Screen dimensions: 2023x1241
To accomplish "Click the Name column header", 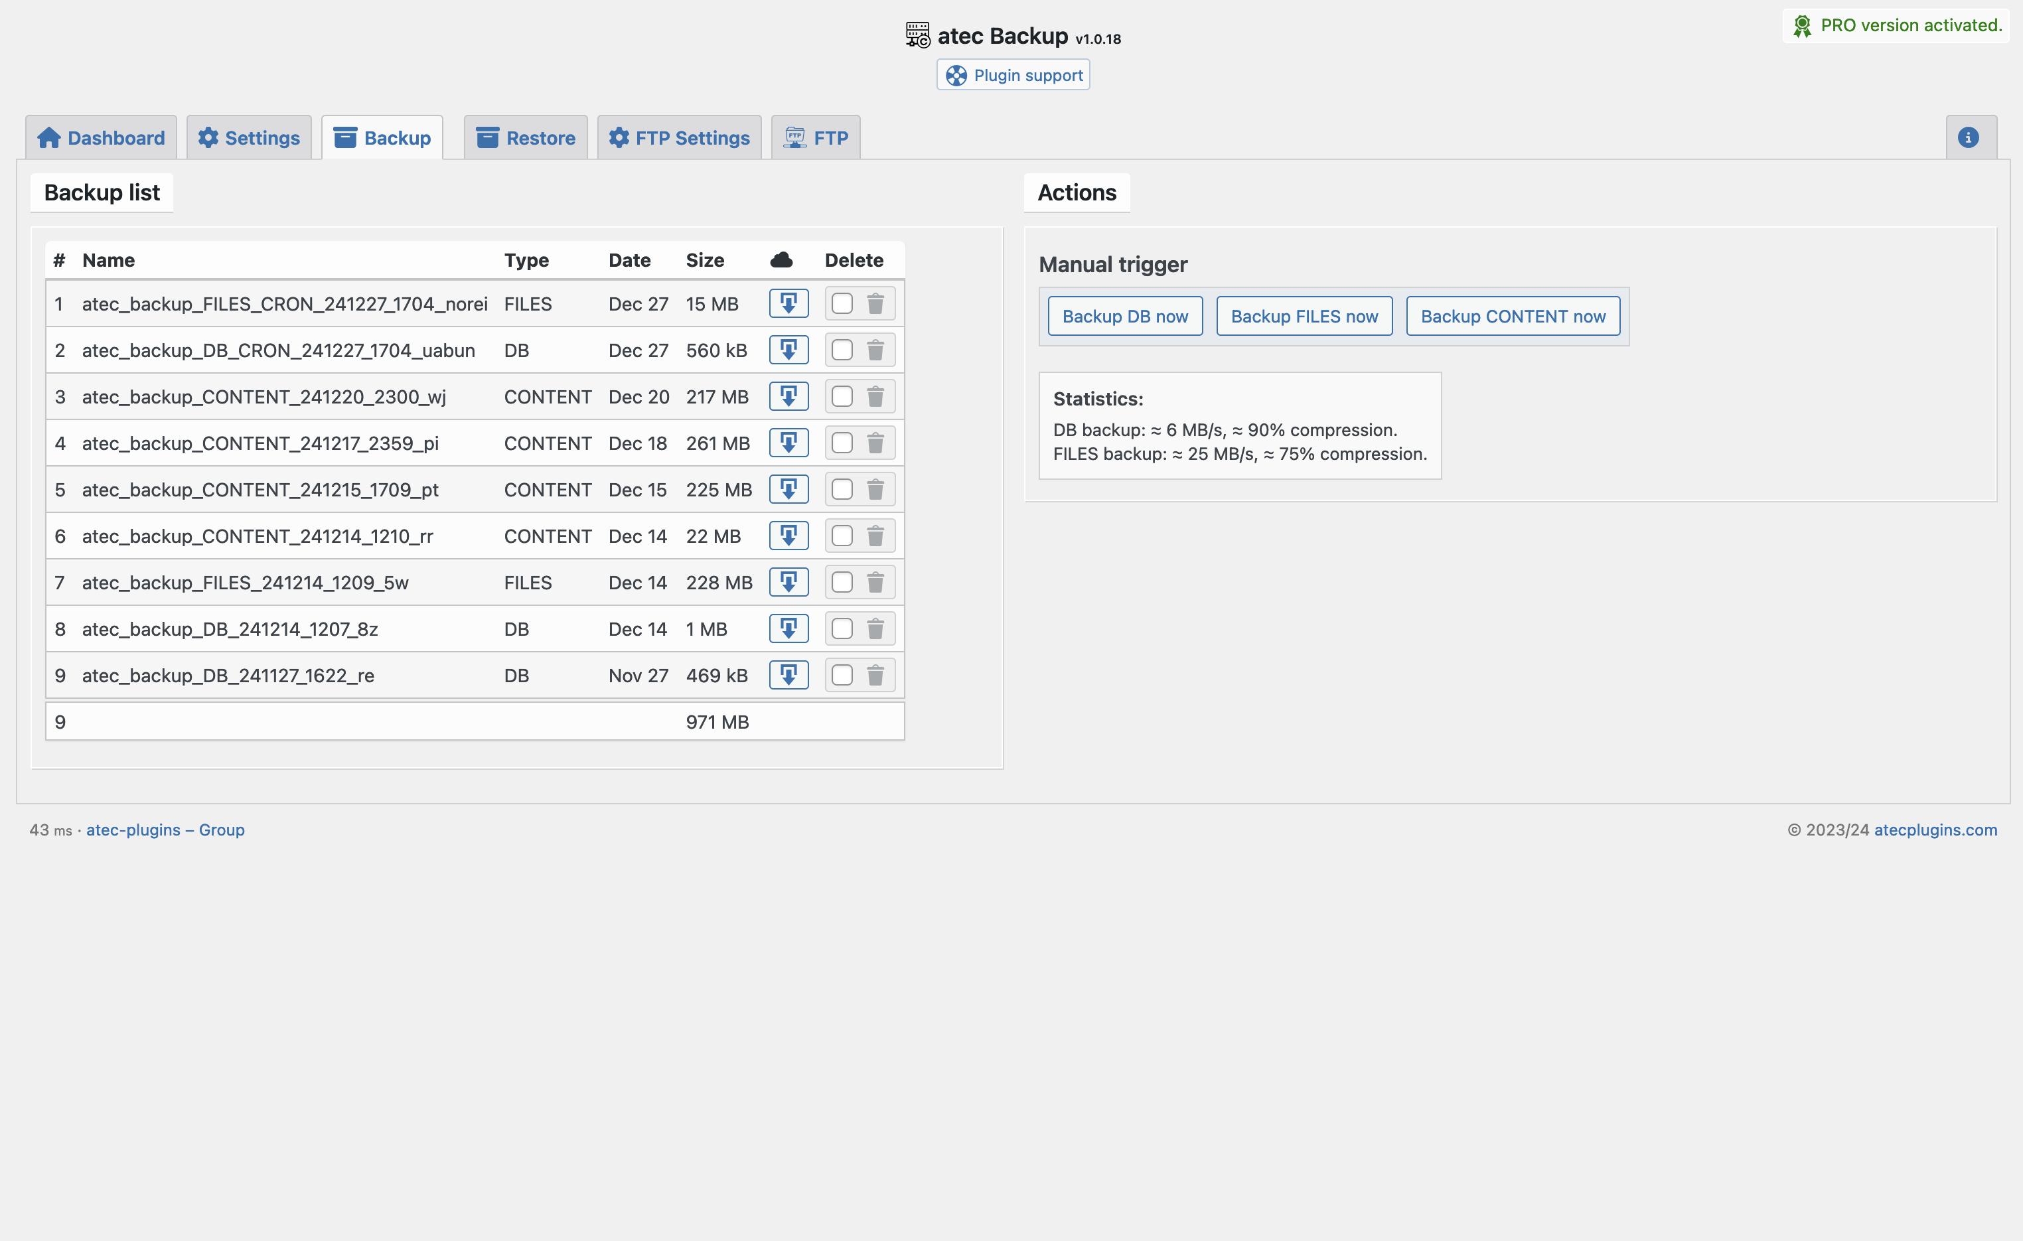I will [x=108, y=260].
